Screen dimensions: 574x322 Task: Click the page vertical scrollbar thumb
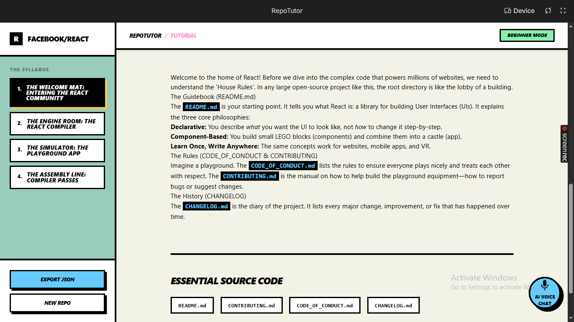pyautogui.click(x=570, y=238)
